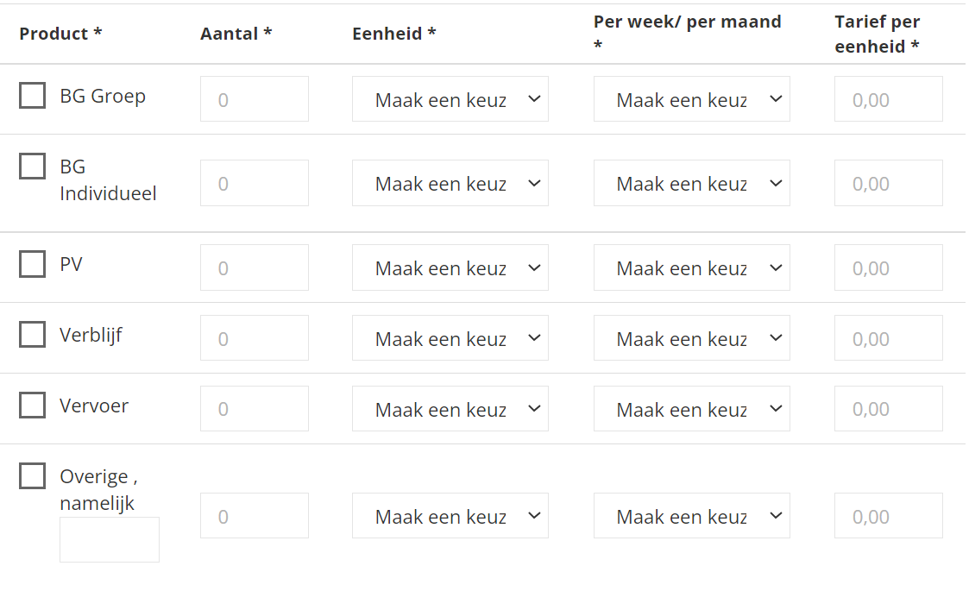
Task: Select the PV product checkbox
Action: [x=32, y=264]
